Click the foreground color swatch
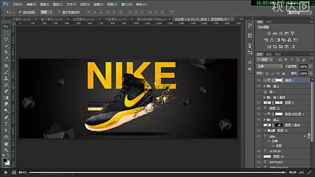Viewport: 315px width, 177px height. pos(5,160)
